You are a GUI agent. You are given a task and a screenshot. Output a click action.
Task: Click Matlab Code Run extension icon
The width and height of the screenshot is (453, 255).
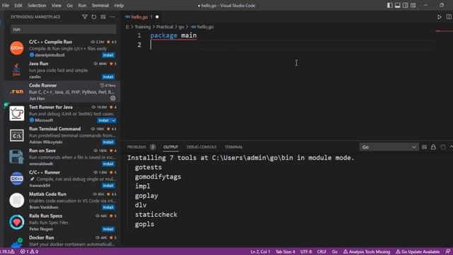coord(17,200)
